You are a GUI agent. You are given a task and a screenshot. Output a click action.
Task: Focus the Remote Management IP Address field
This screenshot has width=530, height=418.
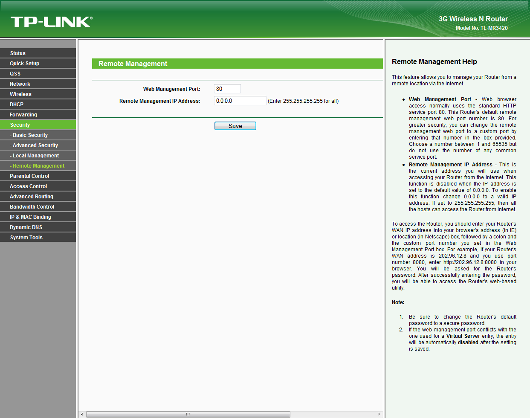(240, 101)
